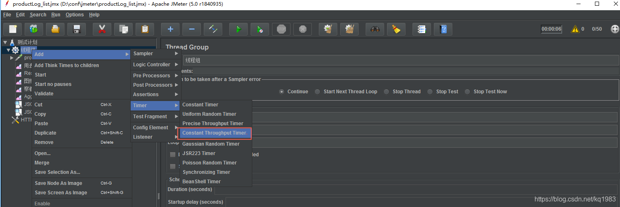The height and width of the screenshot is (207, 620).
Task: Click the thread group name field 线程组
Action: tap(401, 60)
